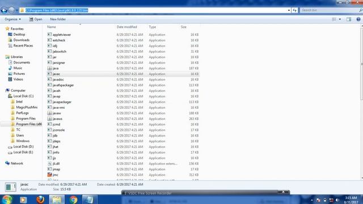Select the jdeps file name
Image resolution: width=363 pixels, height=204 pixels.
click(x=57, y=141)
